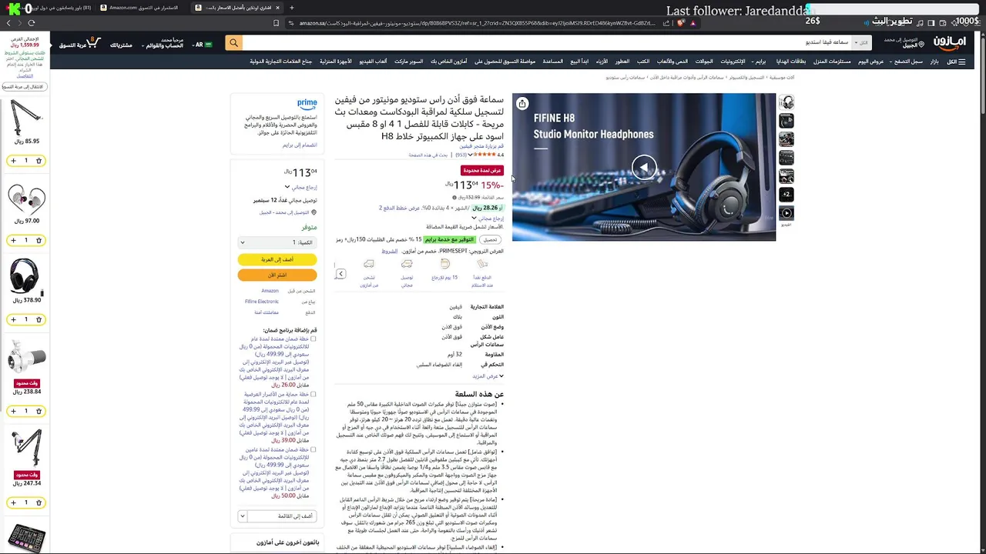Open the search category dropdown
Screen dimensions: 986x554
click(x=863, y=43)
